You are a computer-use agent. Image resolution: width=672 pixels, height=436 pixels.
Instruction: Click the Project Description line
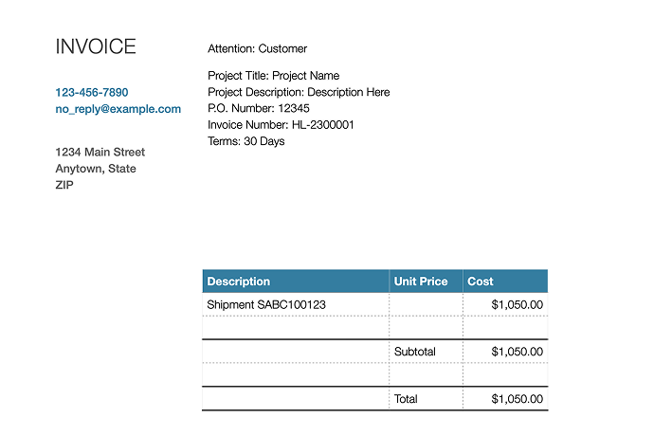pos(299,92)
